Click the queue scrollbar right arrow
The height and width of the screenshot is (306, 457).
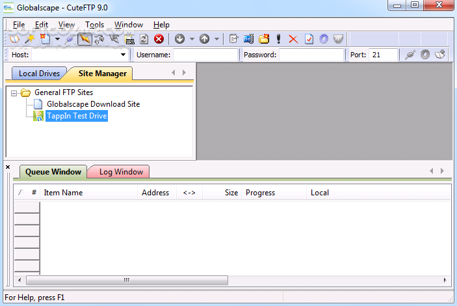(445, 281)
